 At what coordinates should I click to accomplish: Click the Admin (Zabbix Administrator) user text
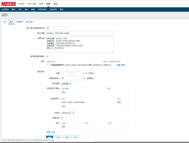[73, 102]
